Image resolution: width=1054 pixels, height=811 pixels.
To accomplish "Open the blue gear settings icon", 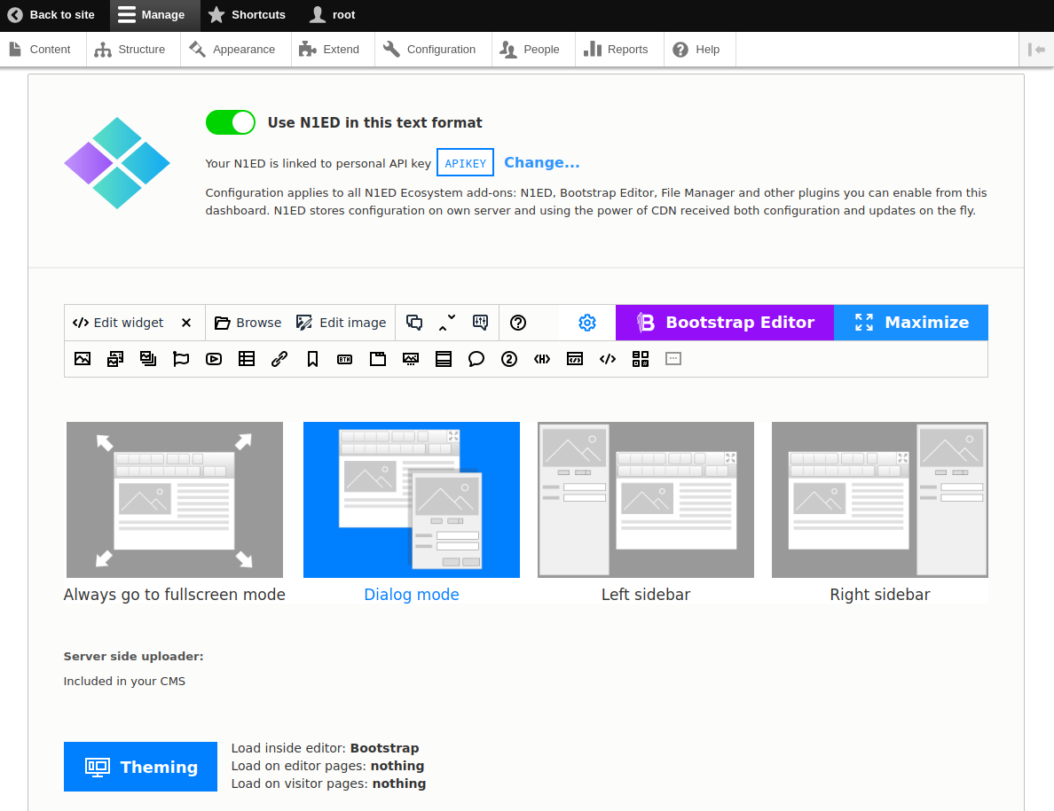I will click(586, 323).
